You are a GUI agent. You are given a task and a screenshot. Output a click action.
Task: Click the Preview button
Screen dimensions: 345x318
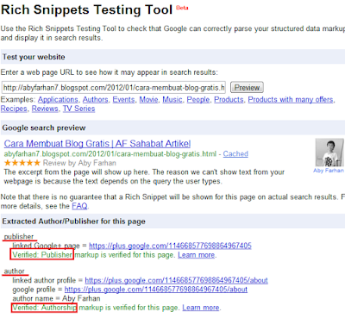pos(247,88)
